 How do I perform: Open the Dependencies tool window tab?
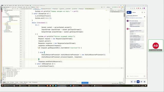pyautogui.click(x=35, y=82)
